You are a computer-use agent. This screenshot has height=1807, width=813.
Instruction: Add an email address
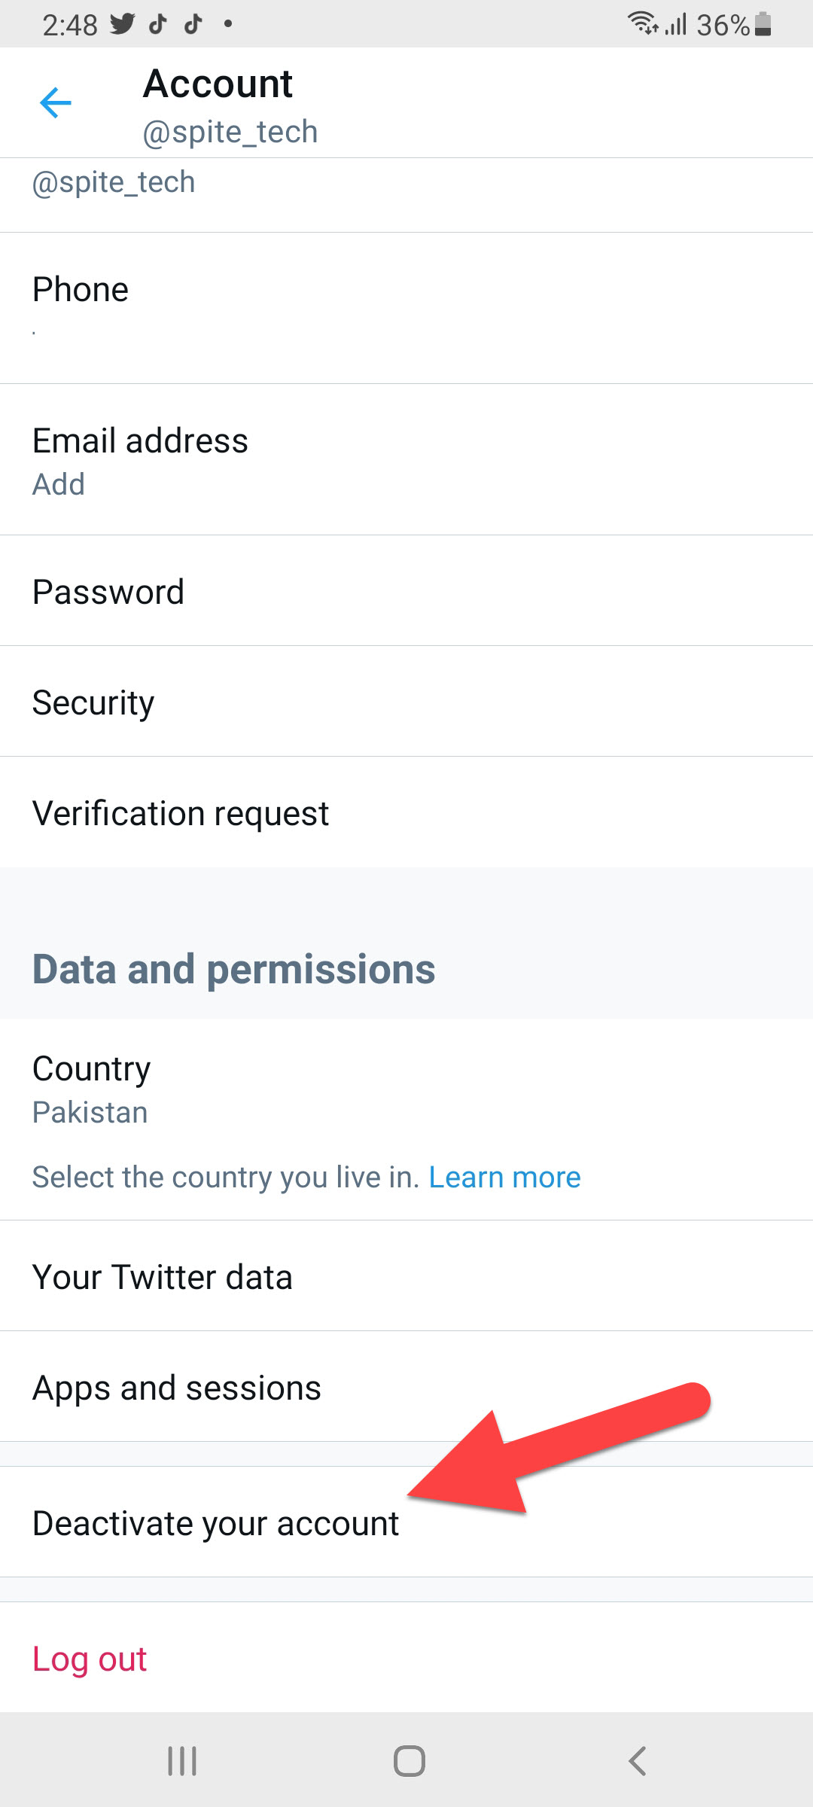[59, 484]
